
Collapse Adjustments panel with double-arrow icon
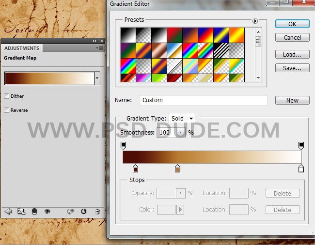coord(94,41)
